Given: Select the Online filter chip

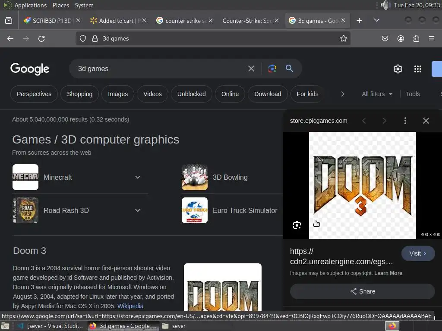Looking at the screenshot, I should tap(230, 94).
